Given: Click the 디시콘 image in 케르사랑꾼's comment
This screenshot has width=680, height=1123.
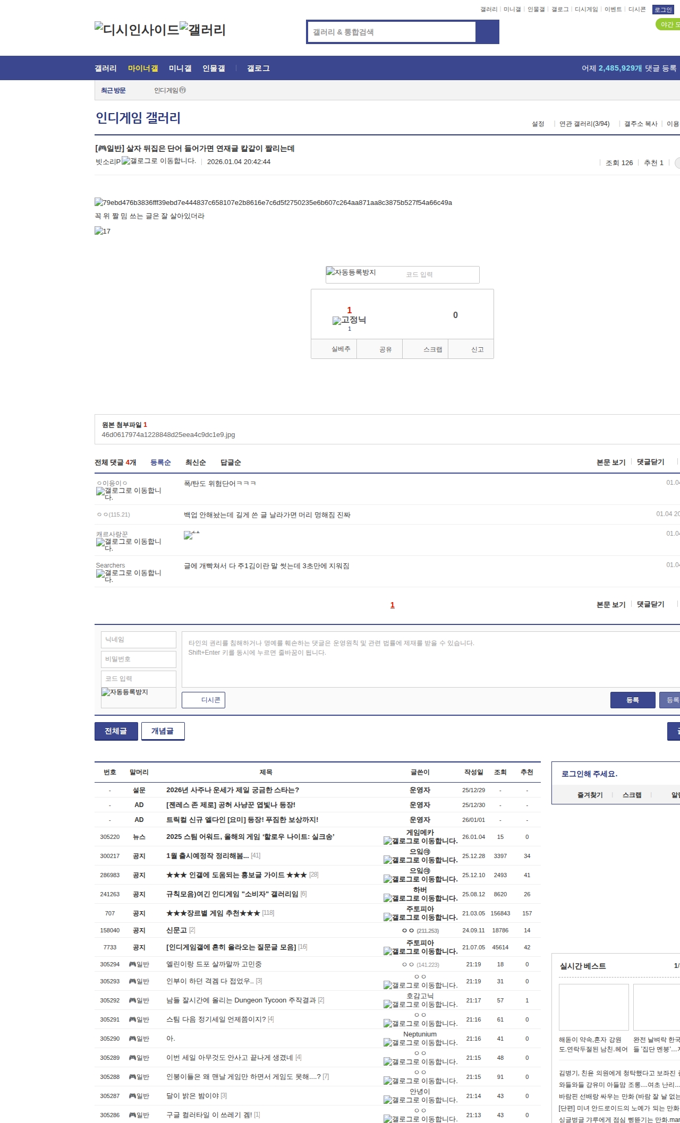Looking at the screenshot, I should pyautogui.click(x=191, y=535).
